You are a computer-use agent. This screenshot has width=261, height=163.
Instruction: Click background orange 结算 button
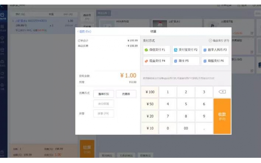click(x=87, y=149)
